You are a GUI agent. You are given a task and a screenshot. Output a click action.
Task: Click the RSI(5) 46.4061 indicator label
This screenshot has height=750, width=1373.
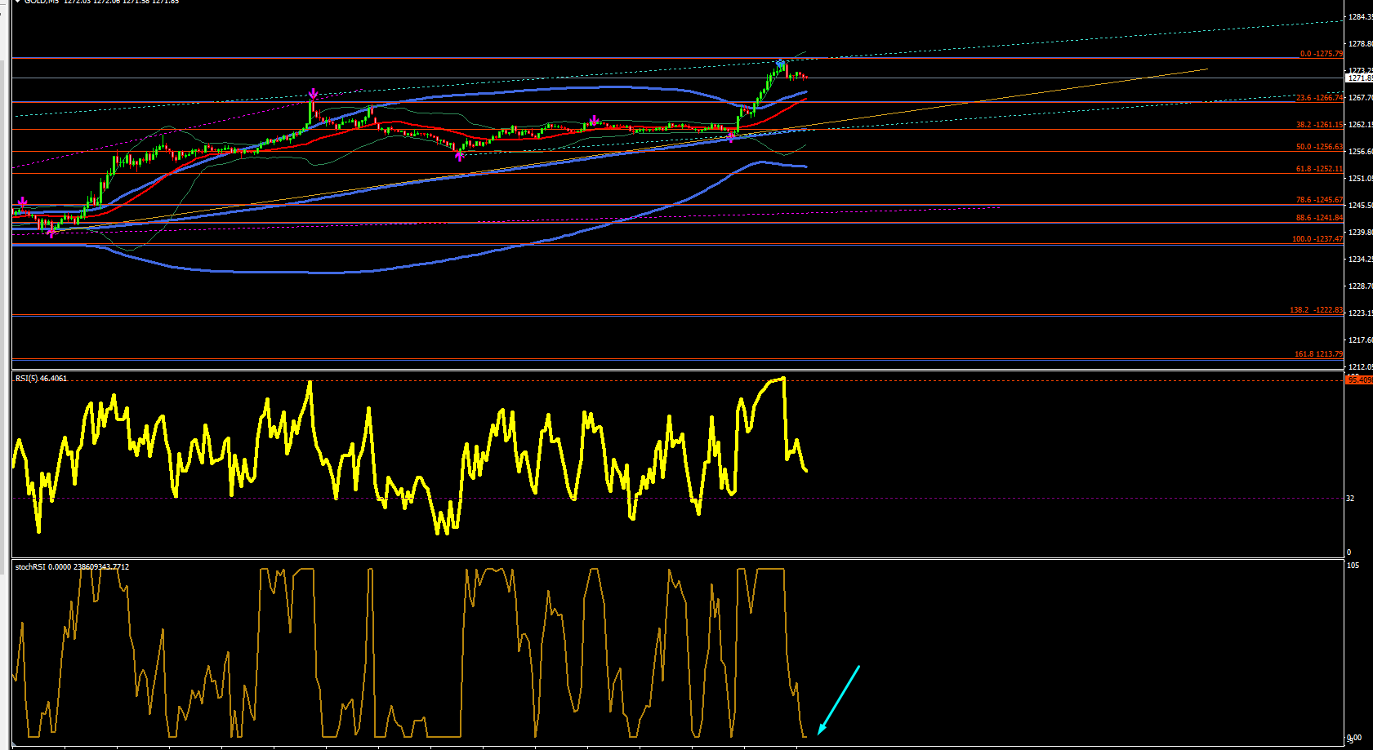(41, 379)
